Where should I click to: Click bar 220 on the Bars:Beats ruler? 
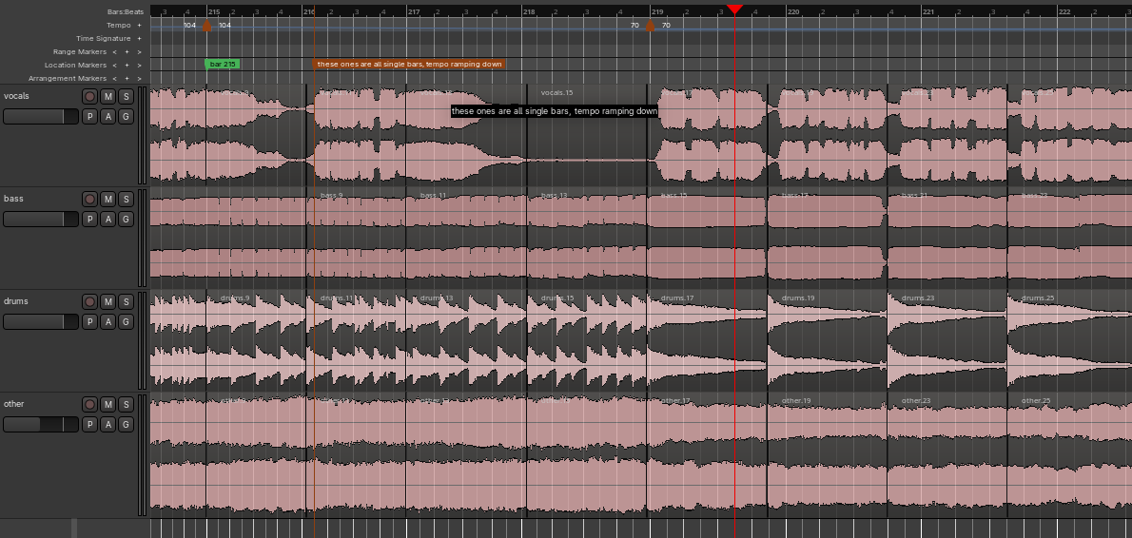coord(793,11)
